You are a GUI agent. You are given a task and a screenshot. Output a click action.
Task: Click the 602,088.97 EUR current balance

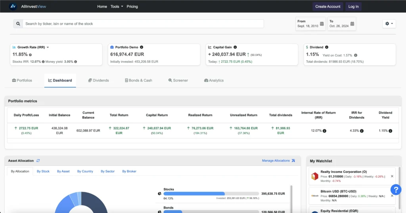pyautogui.click(x=88, y=131)
